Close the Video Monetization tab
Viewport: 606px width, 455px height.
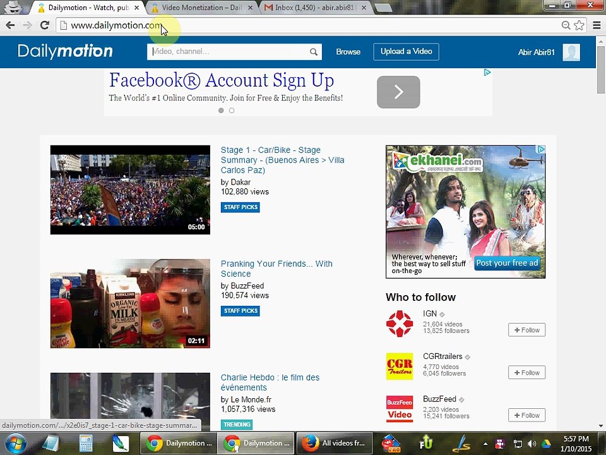pos(250,8)
